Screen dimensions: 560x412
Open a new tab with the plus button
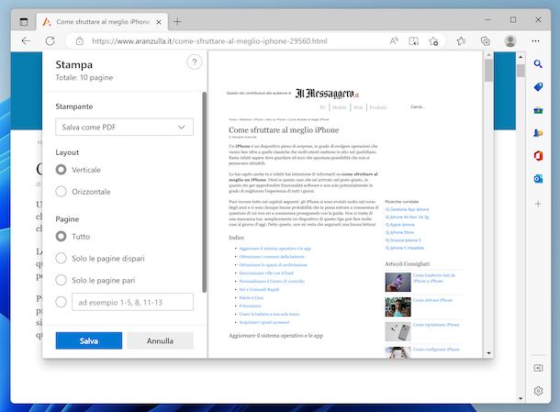(x=177, y=22)
